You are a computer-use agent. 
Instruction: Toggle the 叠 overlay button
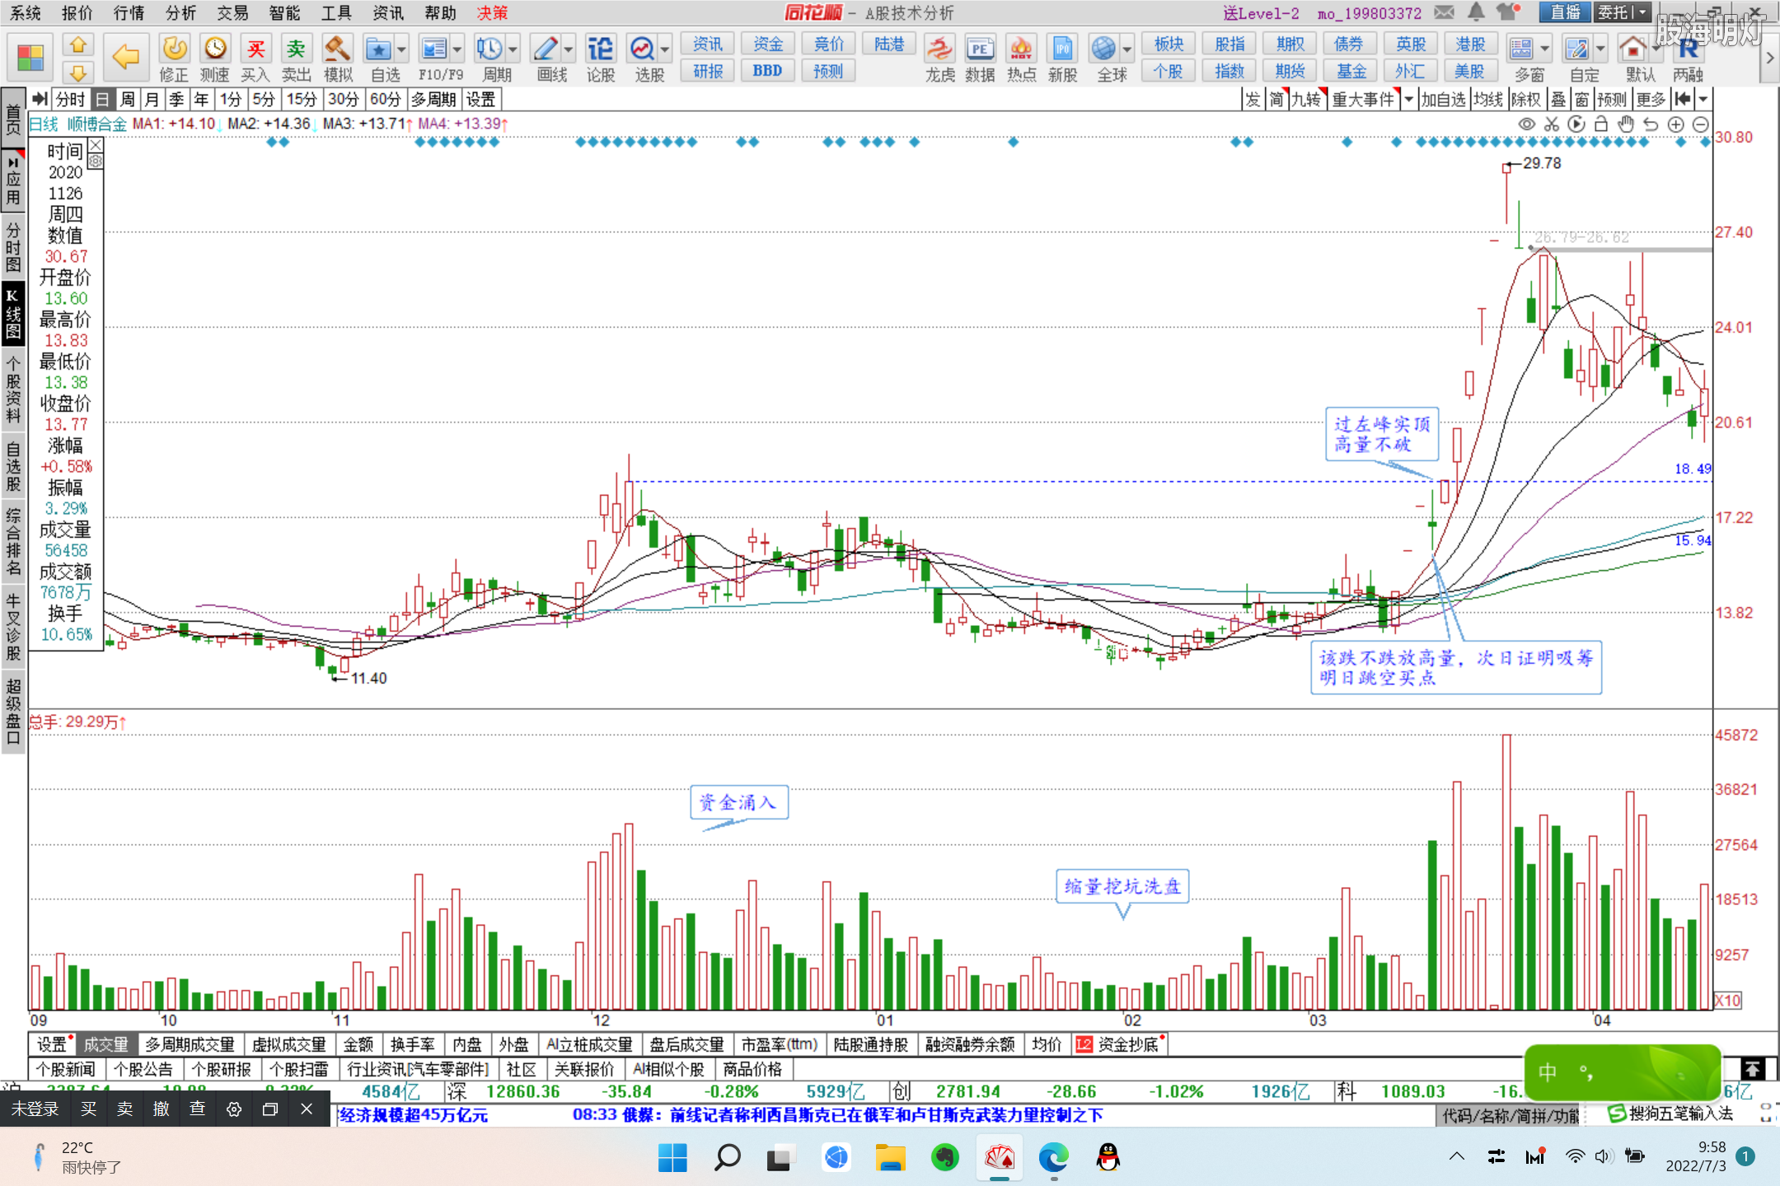1558,100
